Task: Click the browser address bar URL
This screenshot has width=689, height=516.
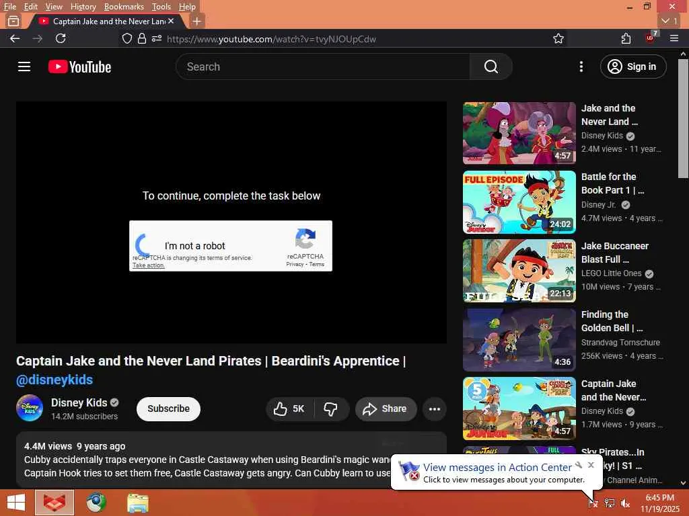Action: pos(271,39)
